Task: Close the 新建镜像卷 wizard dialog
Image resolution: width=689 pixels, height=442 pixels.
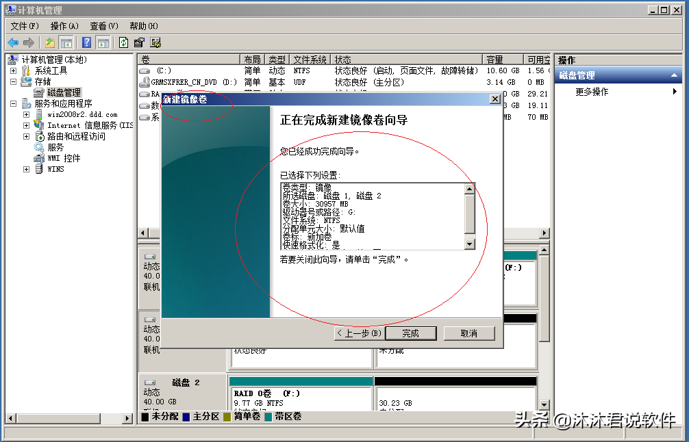Action: [494, 99]
